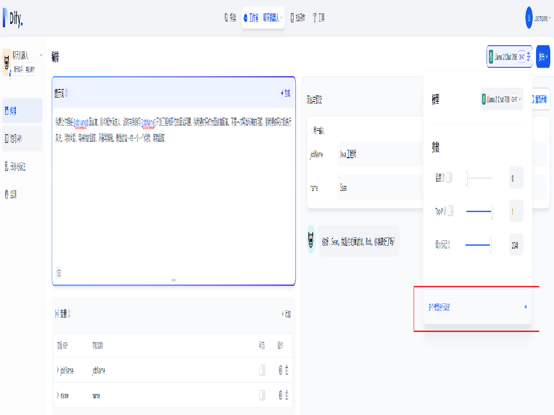Image resolution: width=554 pixels, height=415 pixels.
Task: Toggle optional switch for jobName variable
Action: click(x=262, y=370)
